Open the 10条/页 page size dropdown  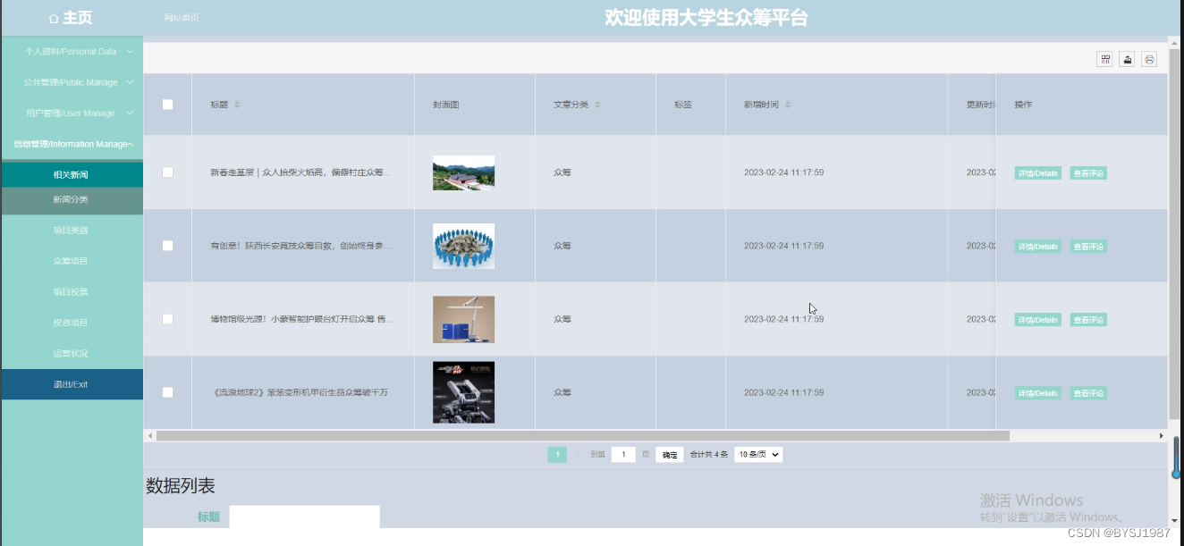click(758, 455)
